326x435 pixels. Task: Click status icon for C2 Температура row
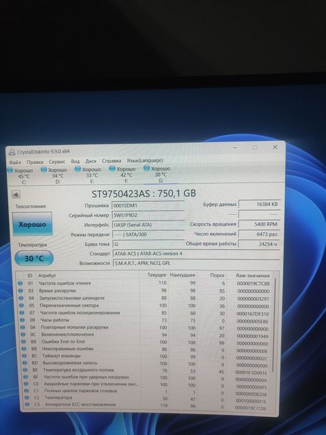(x=27, y=398)
